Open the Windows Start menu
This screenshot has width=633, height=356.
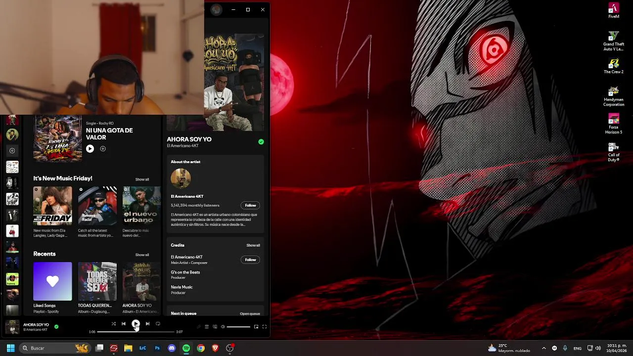point(10,348)
